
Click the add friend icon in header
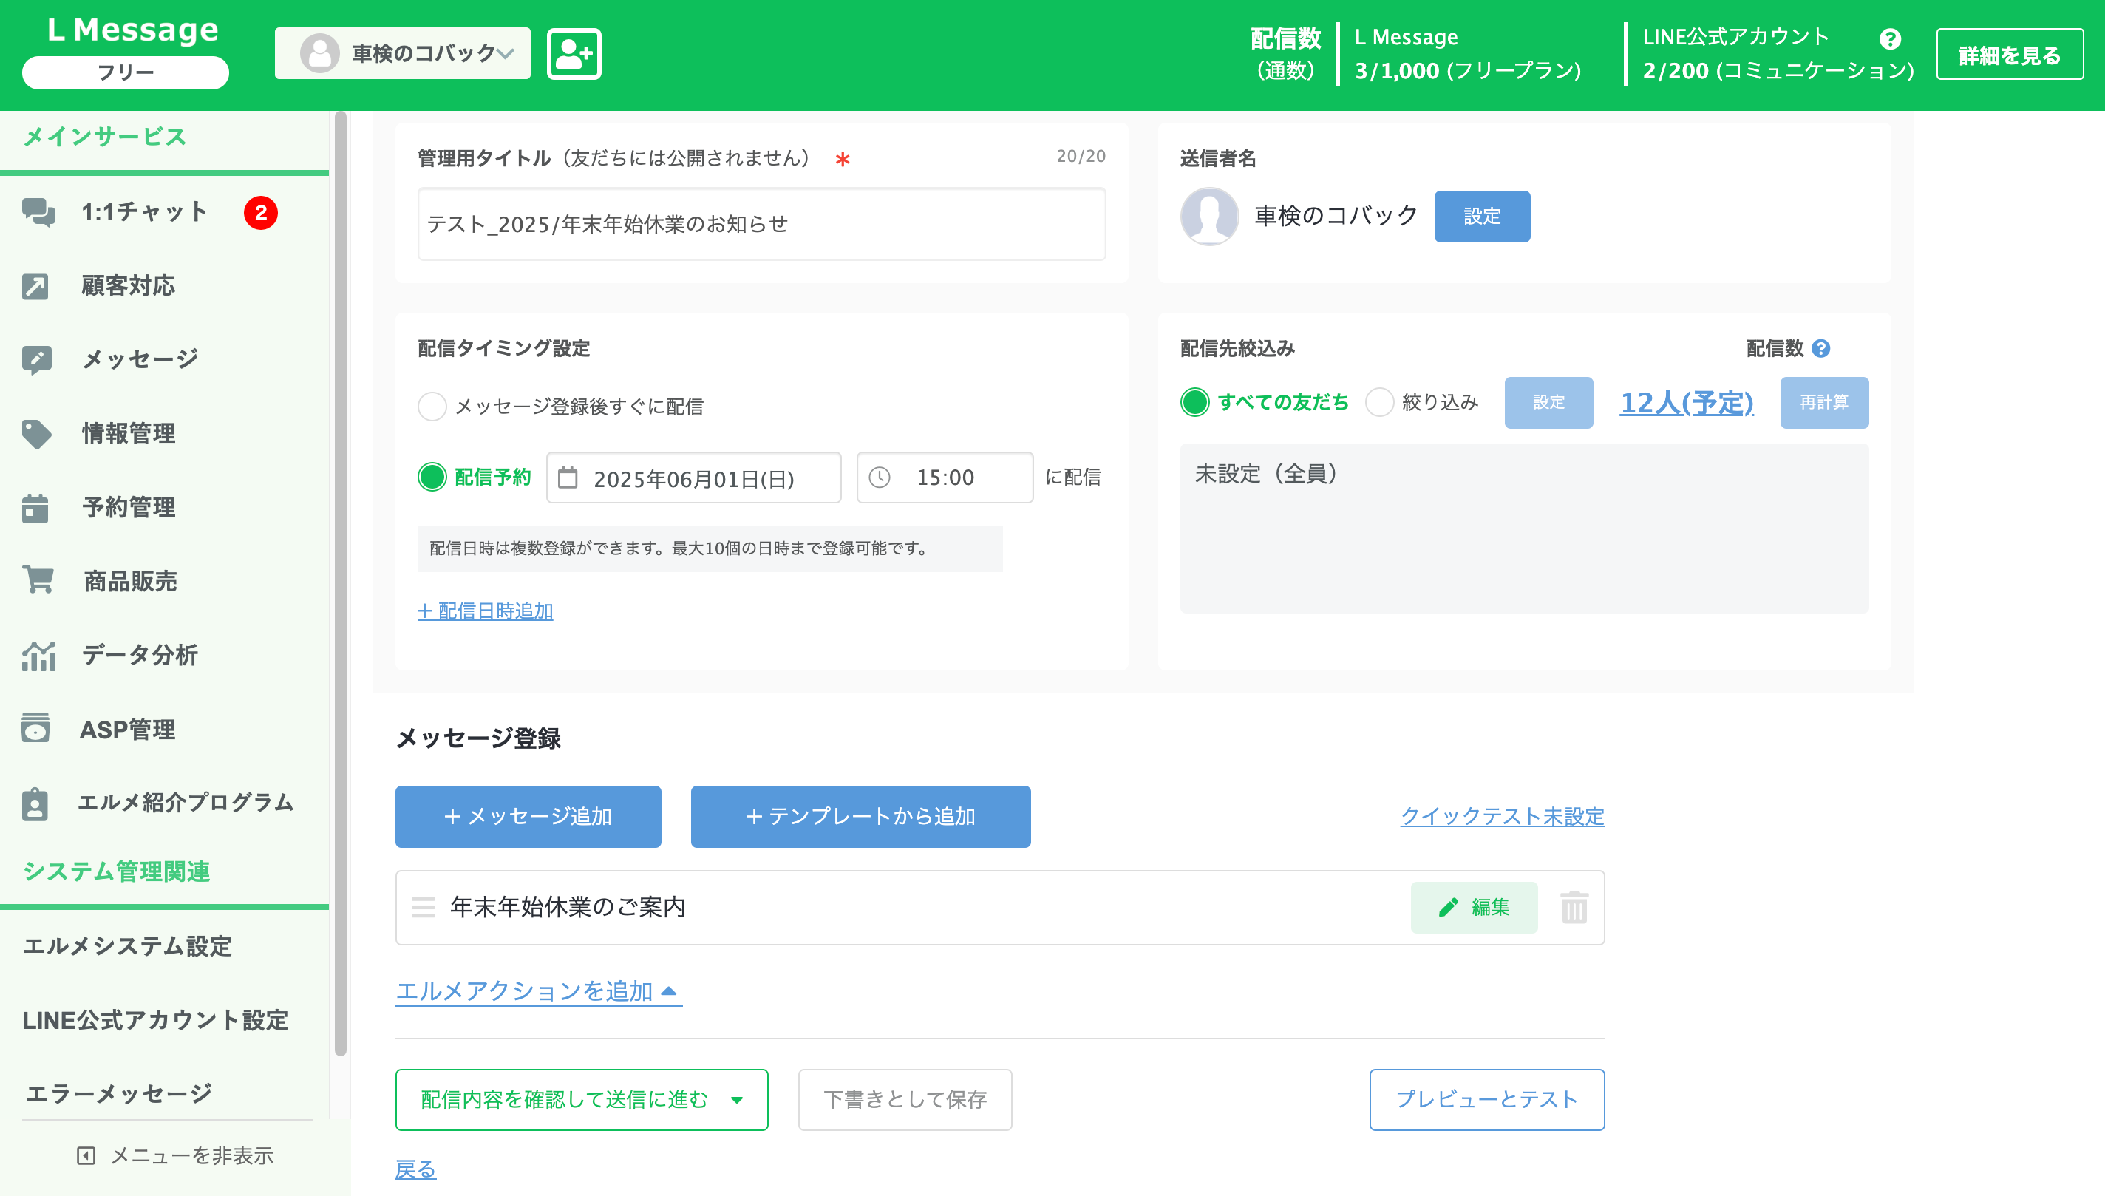coord(574,53)
